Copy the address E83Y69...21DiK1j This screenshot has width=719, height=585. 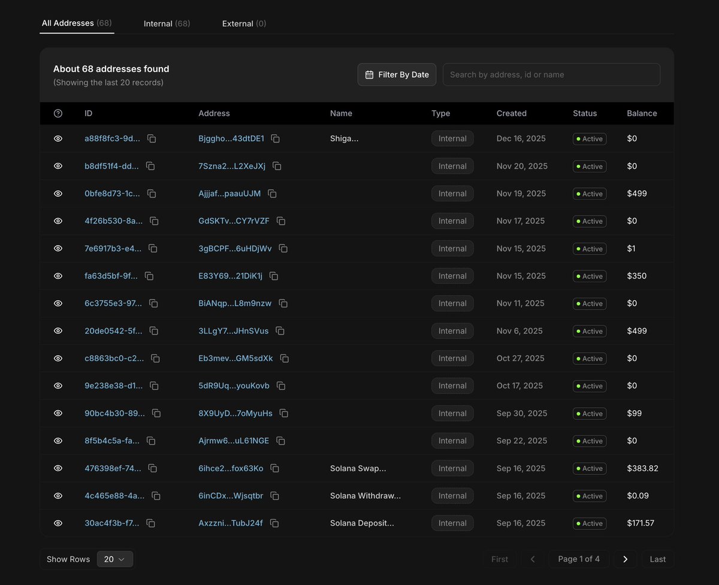point(274,276)
